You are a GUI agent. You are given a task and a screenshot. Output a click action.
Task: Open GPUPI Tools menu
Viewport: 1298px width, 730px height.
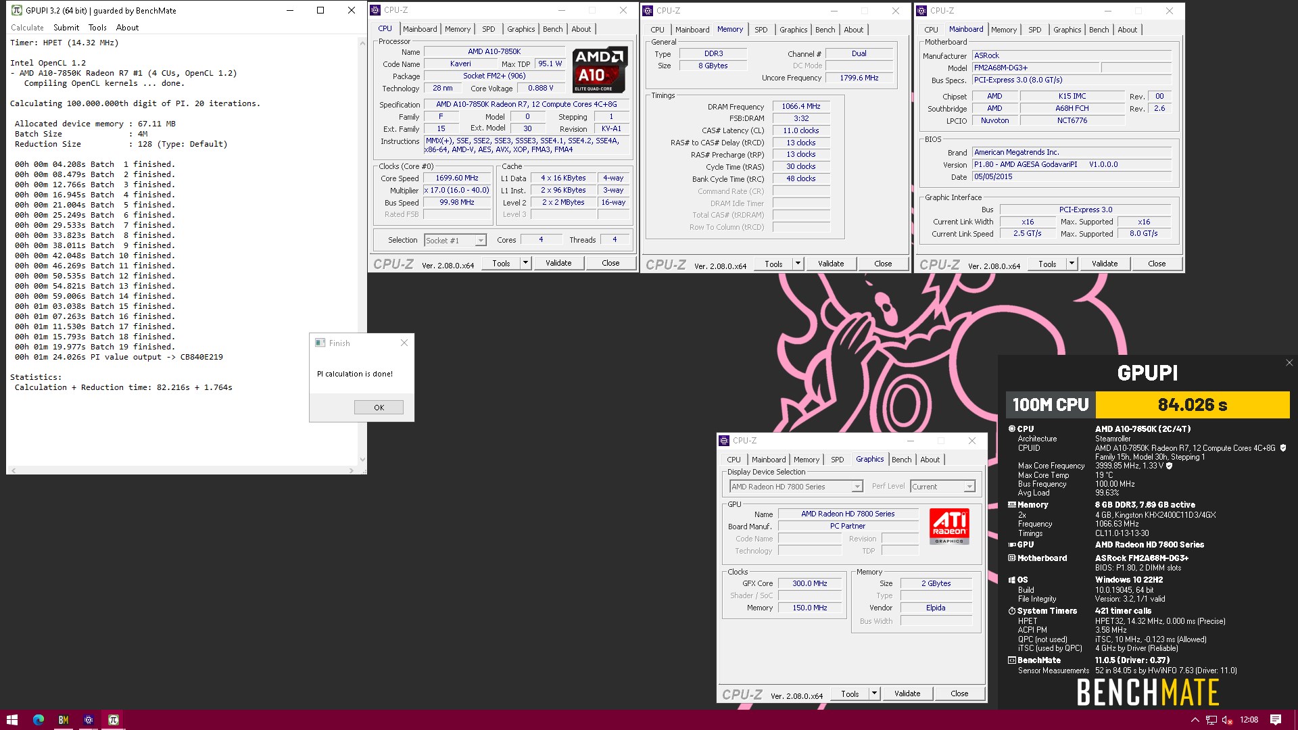tap(97, 28)
